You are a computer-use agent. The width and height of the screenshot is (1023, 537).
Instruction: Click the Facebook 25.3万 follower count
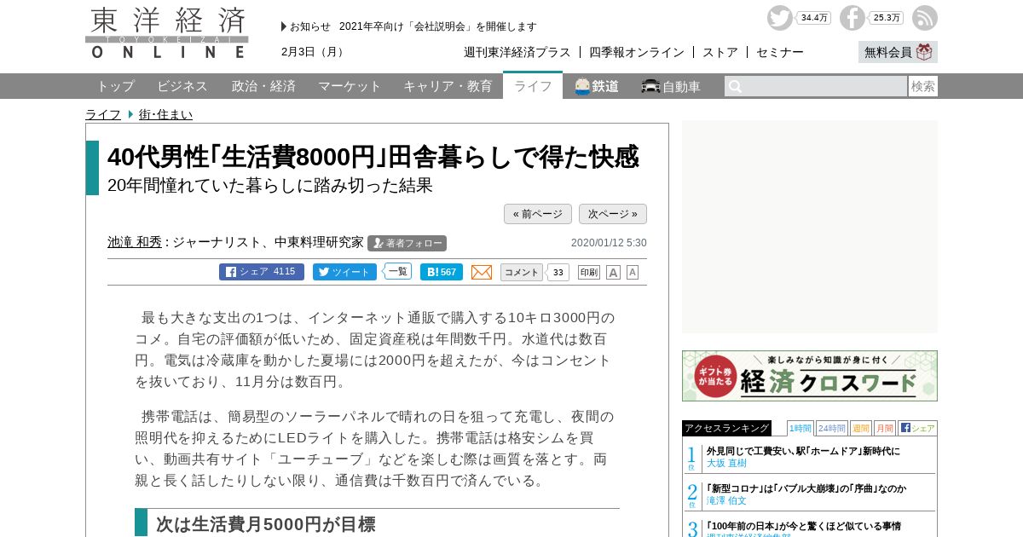point(887,18)
